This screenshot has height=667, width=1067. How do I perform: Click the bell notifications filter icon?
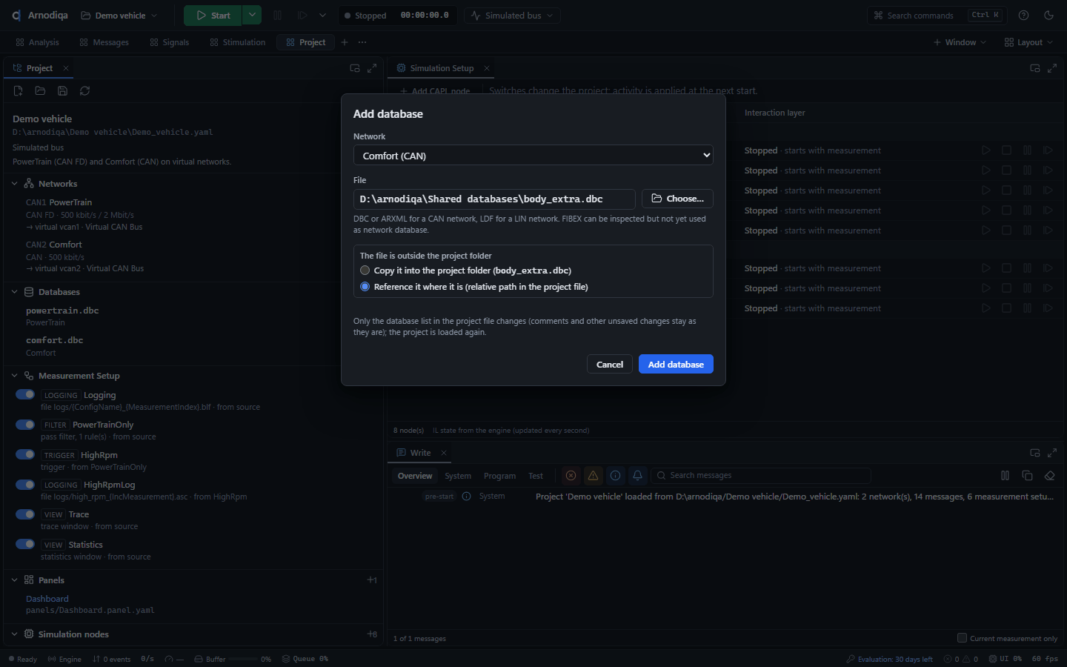tap(637, 476)
